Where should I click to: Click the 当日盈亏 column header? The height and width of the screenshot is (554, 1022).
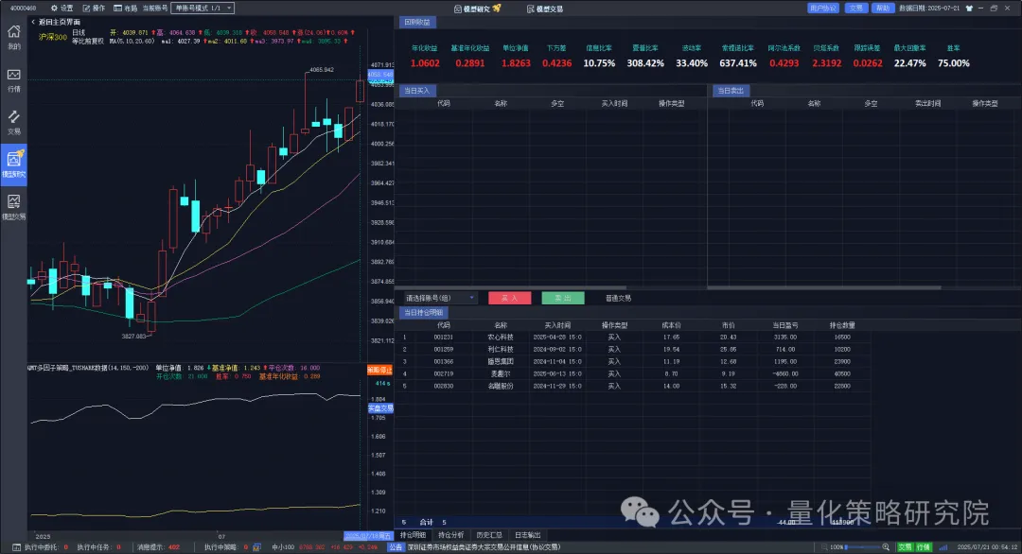pyautogui.click(x=785, y=325)
